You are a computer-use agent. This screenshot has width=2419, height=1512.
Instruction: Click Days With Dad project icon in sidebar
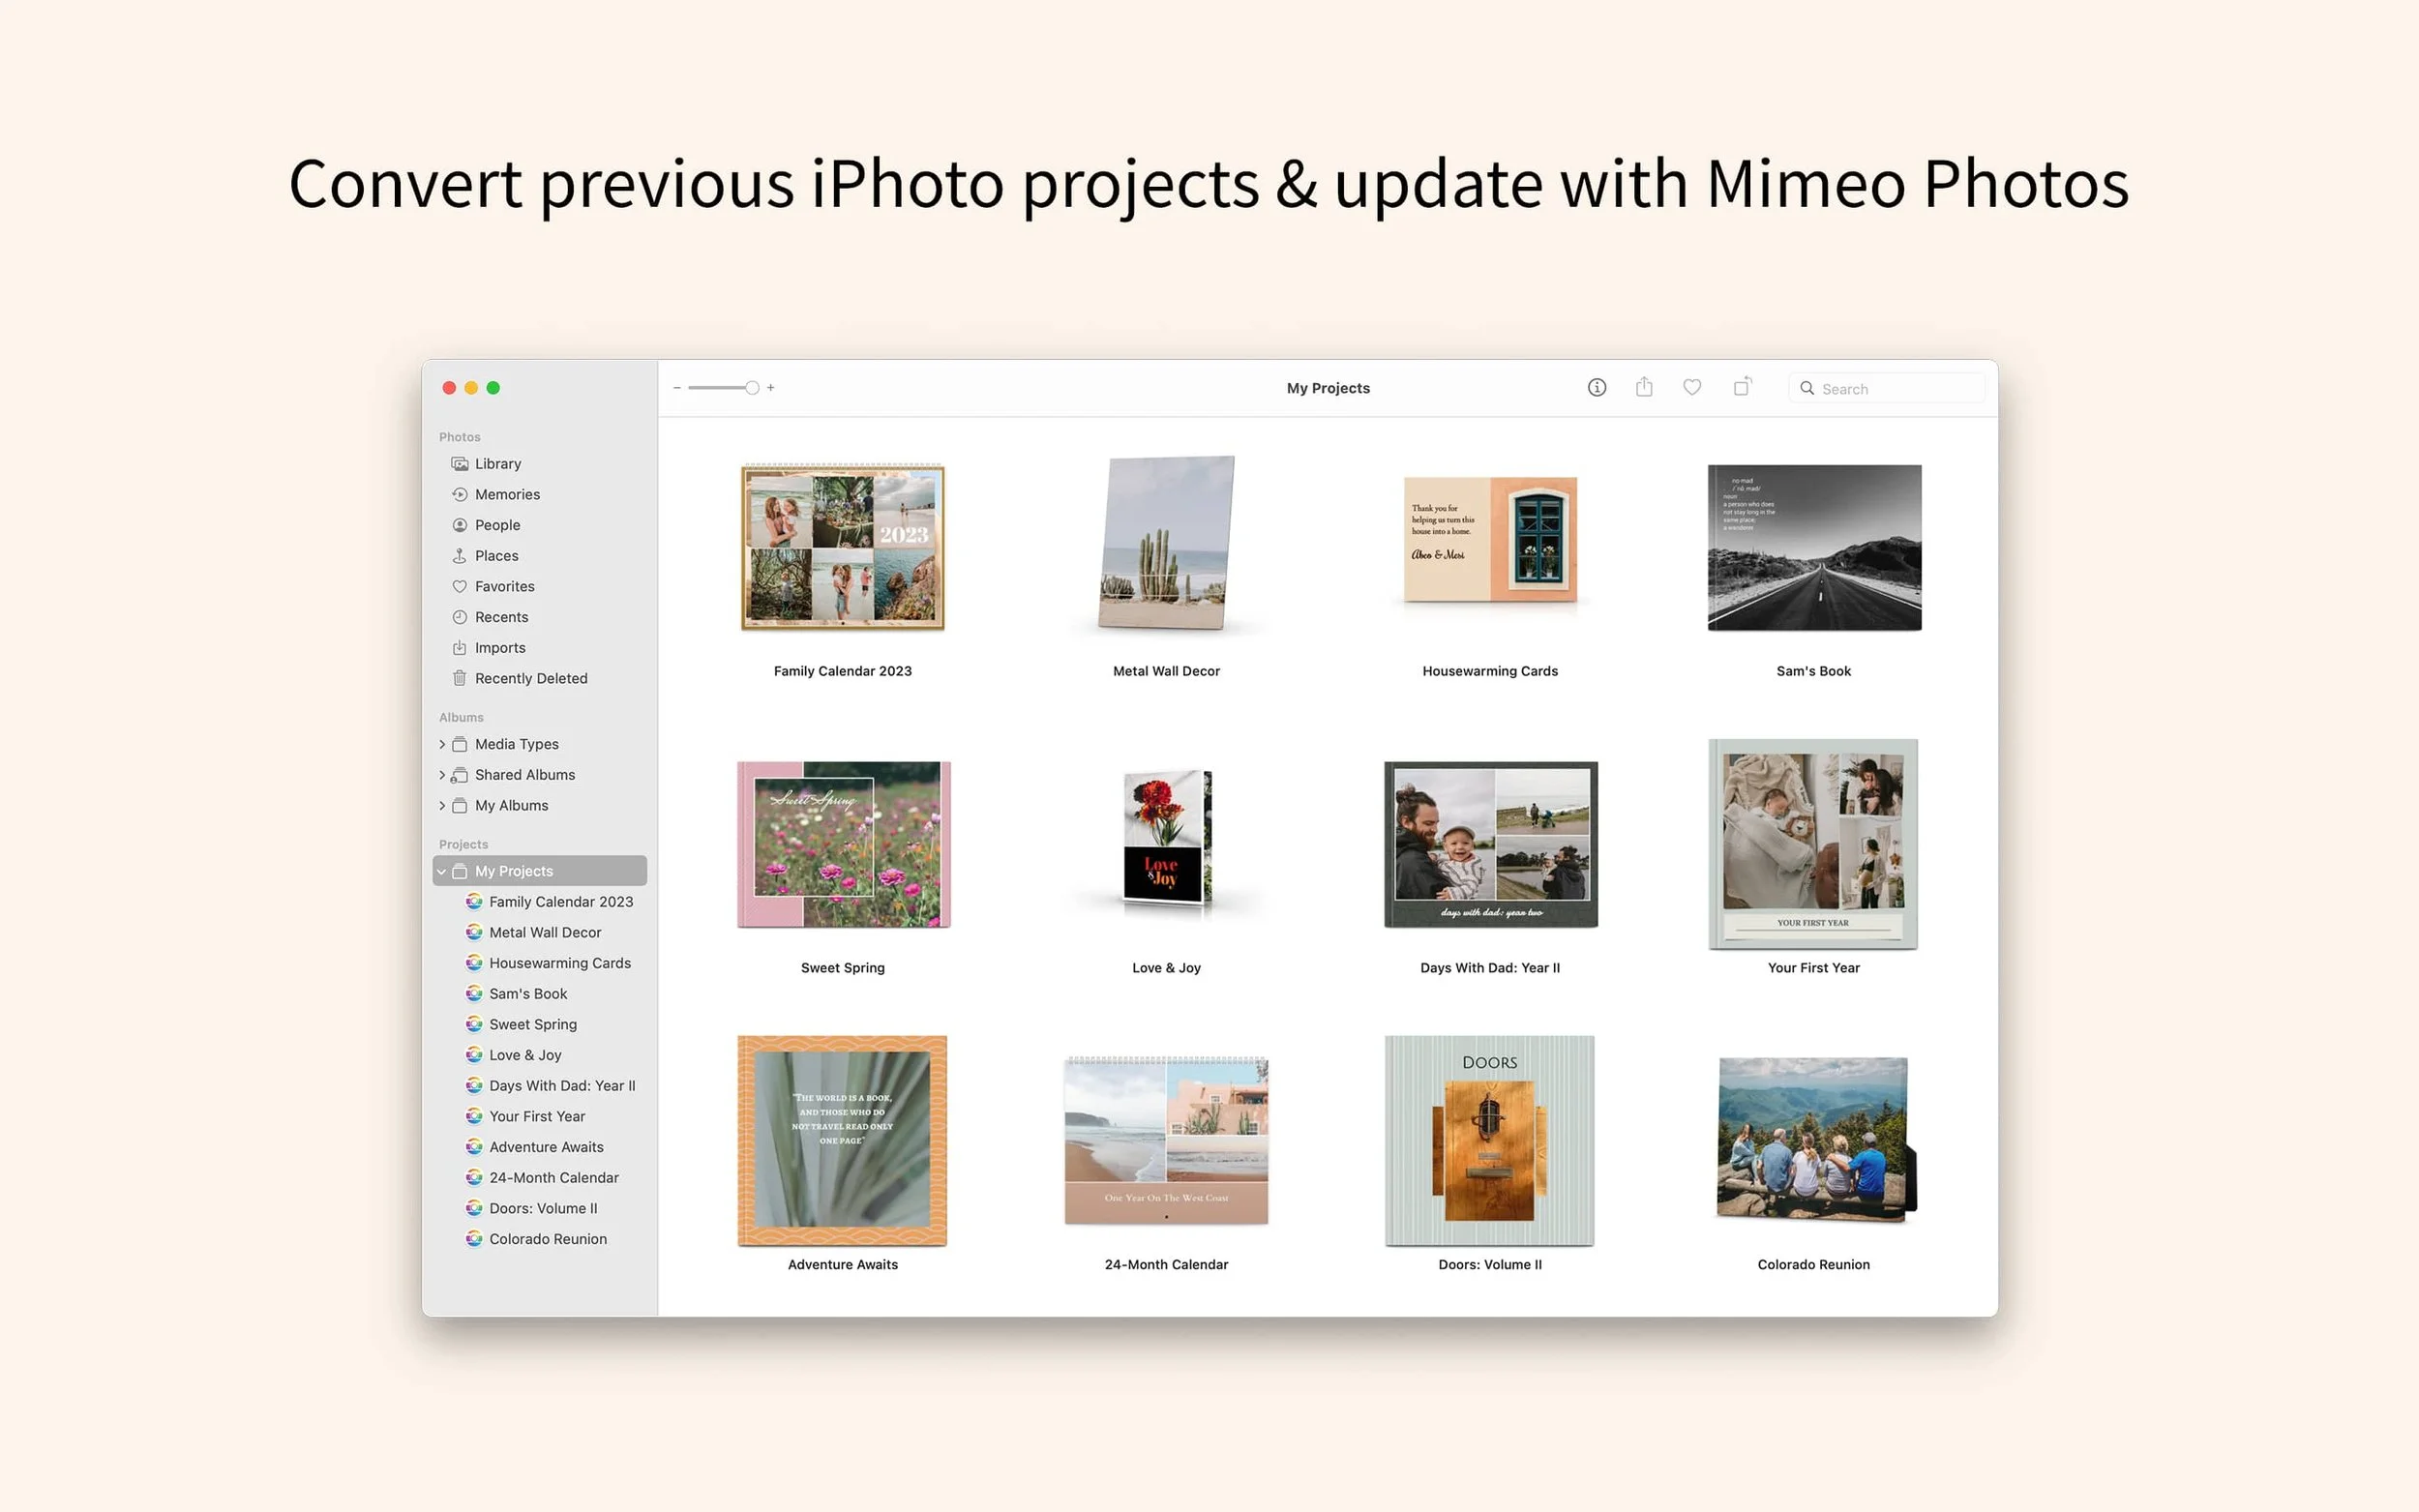(474, 1086)
